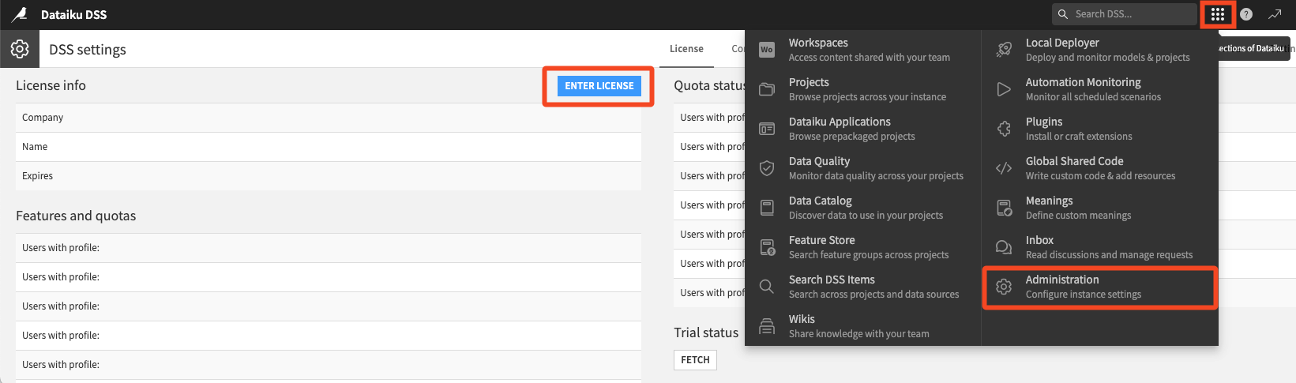Open Local Deployer menu entry

tap(1099, 50)
